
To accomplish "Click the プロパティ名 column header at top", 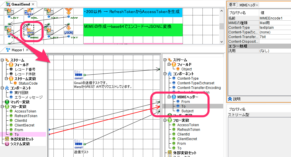I will pyautogui.click(x=243, y=13).
